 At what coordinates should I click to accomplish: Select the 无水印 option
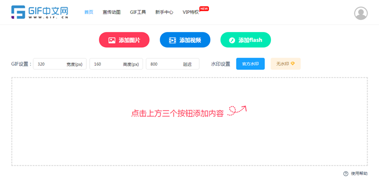pos(286,64)
